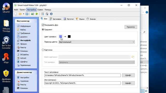Click the black gradient end color swatch

(x=69, y=36)
